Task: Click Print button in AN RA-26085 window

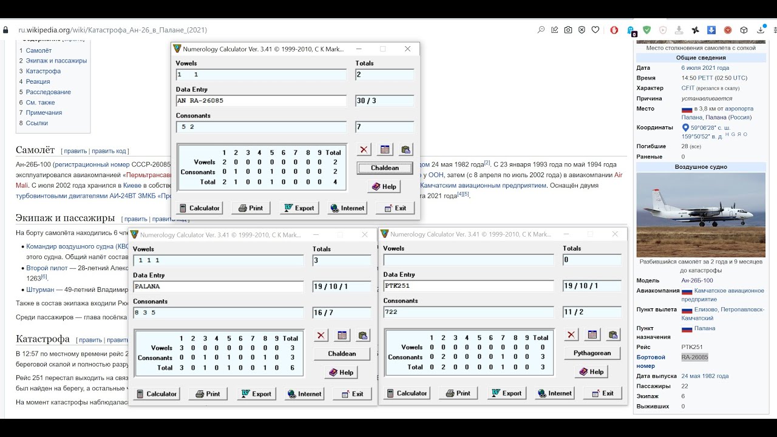Action: coord(251,208)
